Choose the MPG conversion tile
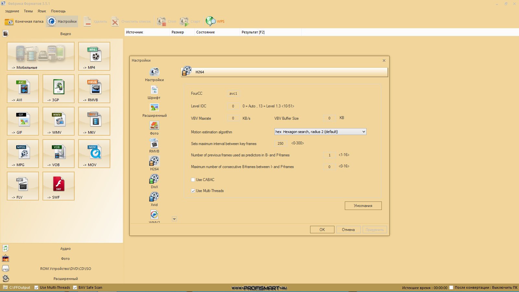 pyautogui.click(x=23, y=153)
